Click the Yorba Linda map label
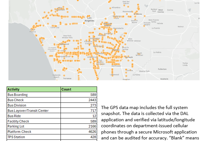The height and width of the screenshot is (141, 214). [185, 64]
